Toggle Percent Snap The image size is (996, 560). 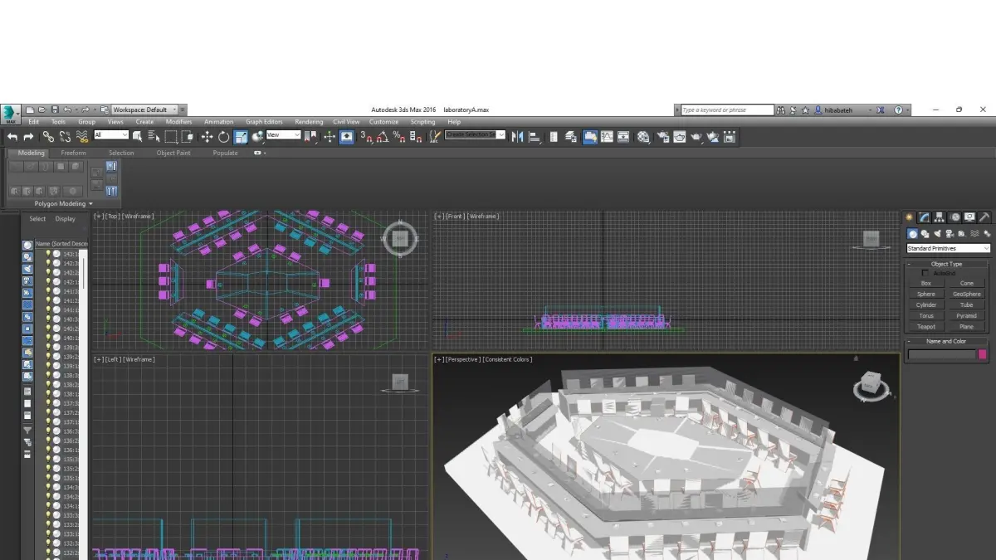[x=398, y=137]
